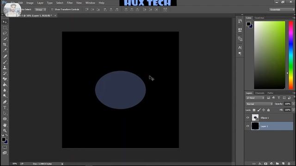This screenshot has height=166, width=296.
Task: Add a layer mask
Action: (x=265, y=164)
